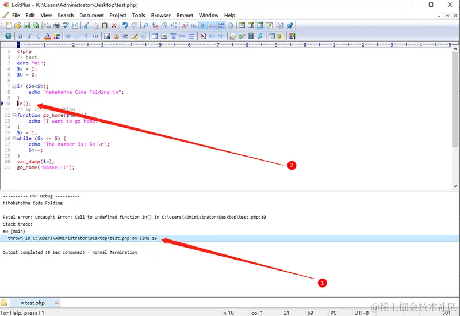Open the Emmet menu
Image resolution: width=460 pixels, height=316 pixels.
pos(185,16)
